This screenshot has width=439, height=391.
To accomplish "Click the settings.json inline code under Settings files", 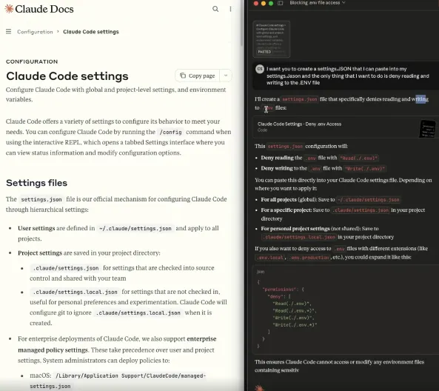I will coord(41,199).
